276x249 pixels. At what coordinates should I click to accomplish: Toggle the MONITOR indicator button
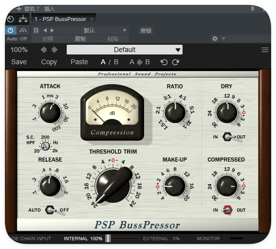pyautogui.click(x=236, y=238)
